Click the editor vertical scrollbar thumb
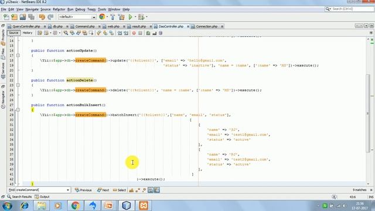This screenshot has height=211, width=375. coord(368,113)
